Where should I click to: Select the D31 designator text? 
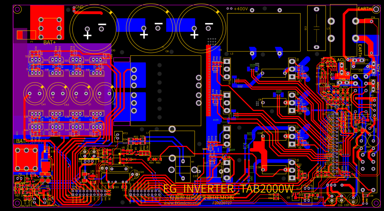point(376,119)
